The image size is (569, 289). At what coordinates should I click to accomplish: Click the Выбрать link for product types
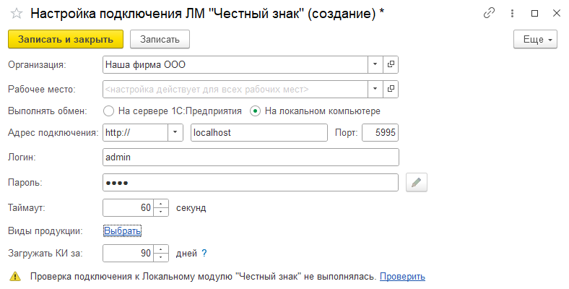[123, 231]
